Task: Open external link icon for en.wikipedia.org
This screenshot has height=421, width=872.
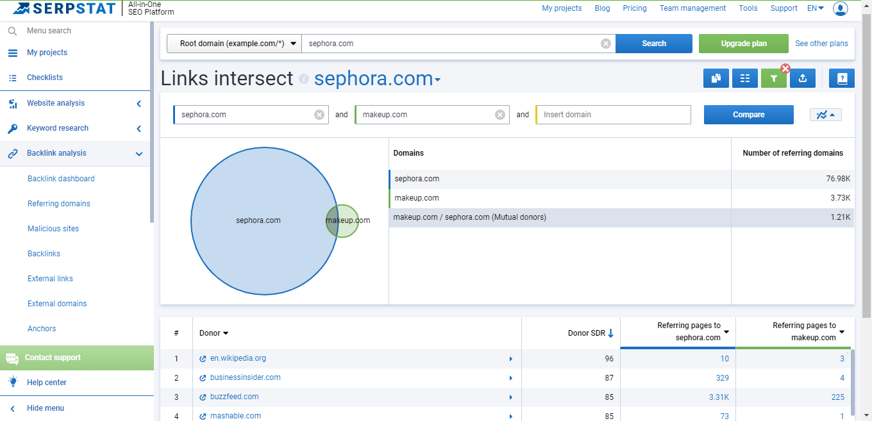Action: coord(203,359)
